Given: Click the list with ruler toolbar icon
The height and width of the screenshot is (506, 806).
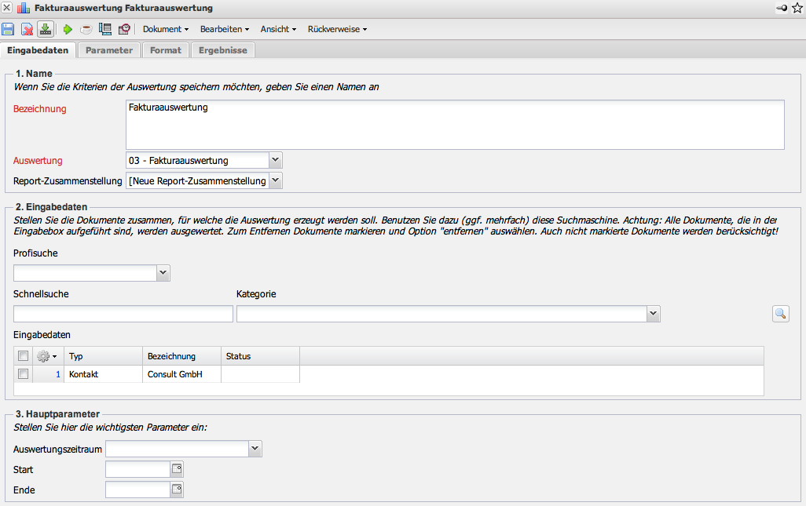Looking at the screenshot, I should pyautogui.click(x=104, y=29).
